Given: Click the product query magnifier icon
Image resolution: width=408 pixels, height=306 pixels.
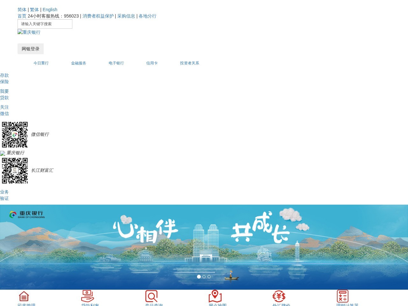Looking at the screenshot, I should [151, 296].
